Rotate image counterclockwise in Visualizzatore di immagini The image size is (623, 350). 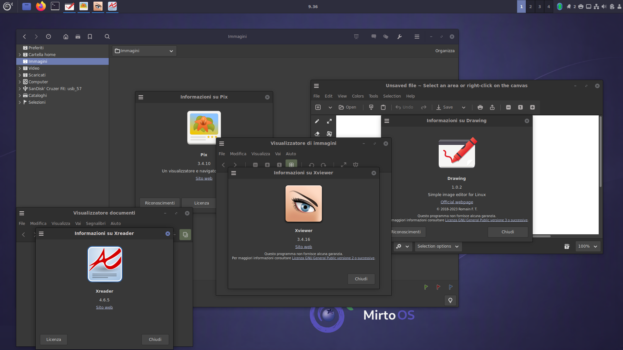pos(311,165)
